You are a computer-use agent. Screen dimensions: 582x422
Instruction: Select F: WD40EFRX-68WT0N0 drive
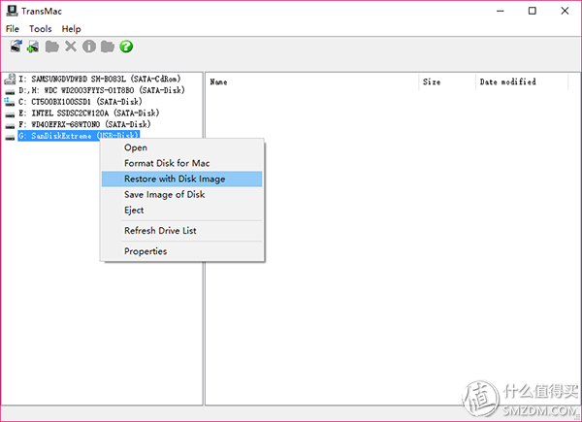coord(84,124)
